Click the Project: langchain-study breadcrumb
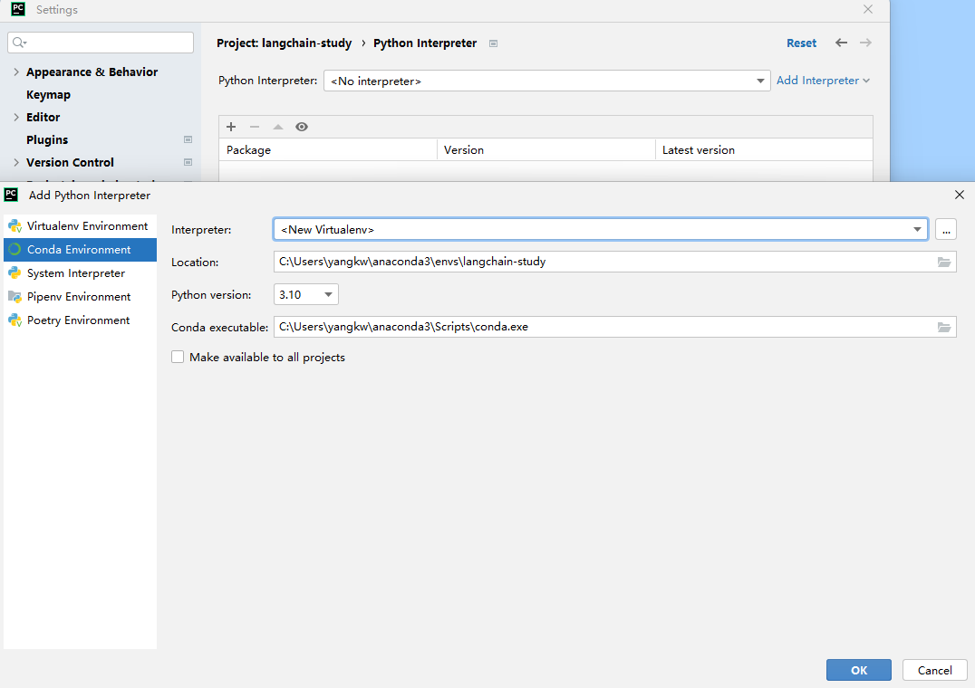The width and height of the screenshot is (975, 688). [285, 43]
